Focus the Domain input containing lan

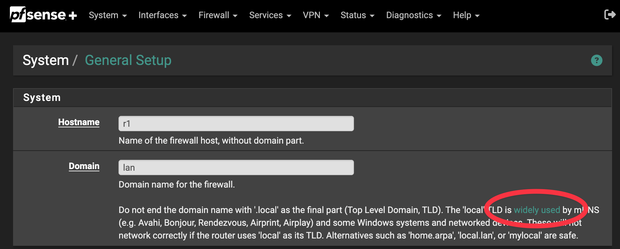pos(236,167)
